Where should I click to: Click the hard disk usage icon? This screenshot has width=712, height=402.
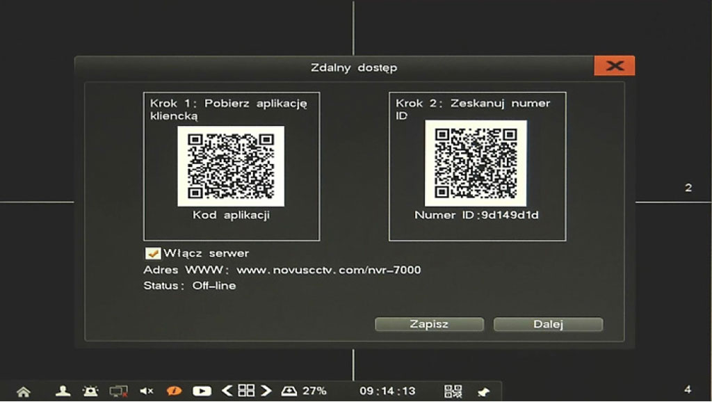click(x=289, y=391)
